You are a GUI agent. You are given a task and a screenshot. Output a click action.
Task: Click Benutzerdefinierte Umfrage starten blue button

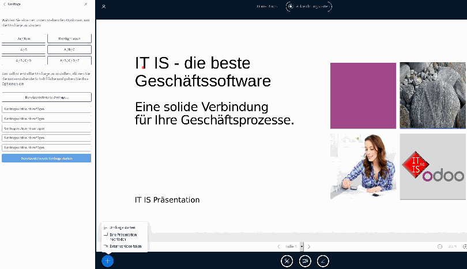47,158
